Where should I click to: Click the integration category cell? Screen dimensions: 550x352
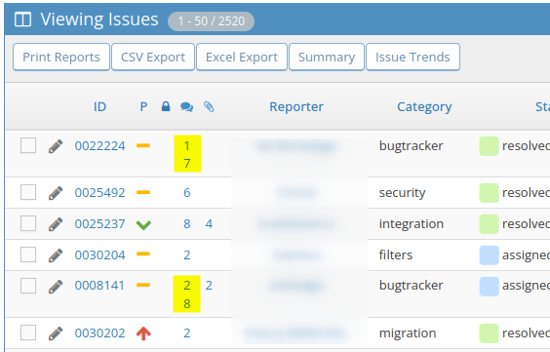point(412,224)
